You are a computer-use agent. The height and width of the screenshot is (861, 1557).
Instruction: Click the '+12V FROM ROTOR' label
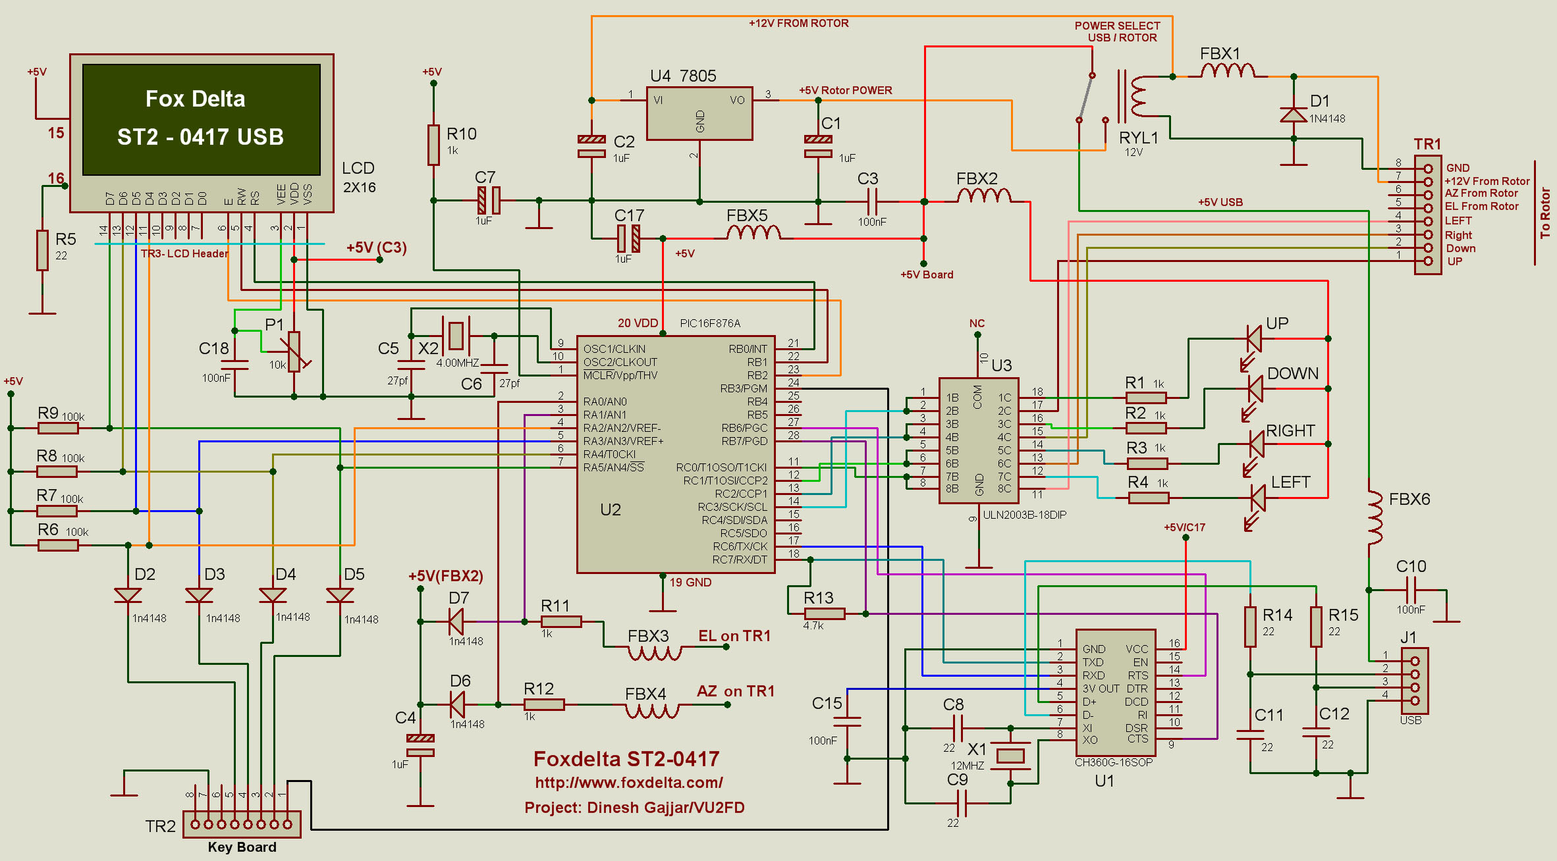[798, 23]
